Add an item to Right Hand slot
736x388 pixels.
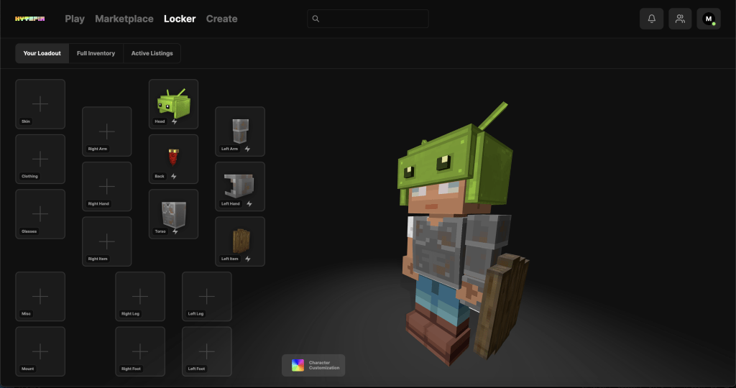[x=106, y=187]
